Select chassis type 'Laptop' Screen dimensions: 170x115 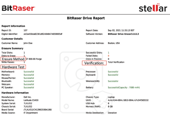click(x=111, y=97)
